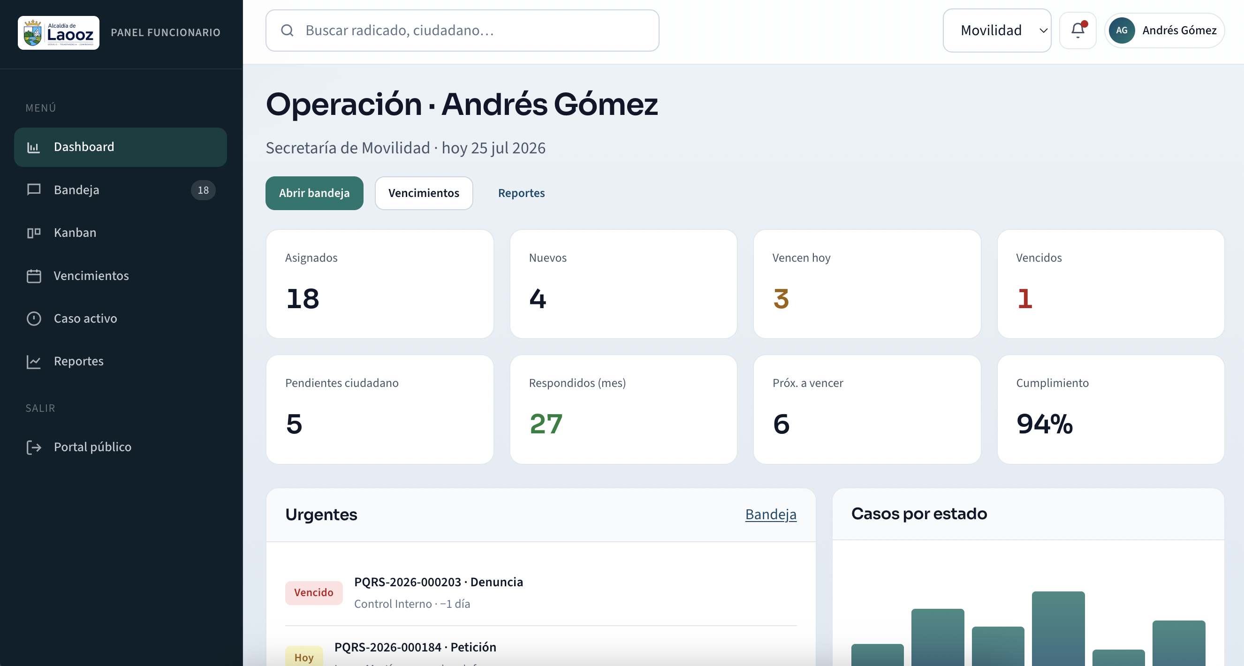Click the Reportes line chart icon
The width and height of the screenshot is (1244, 666).
pos(33,361)
